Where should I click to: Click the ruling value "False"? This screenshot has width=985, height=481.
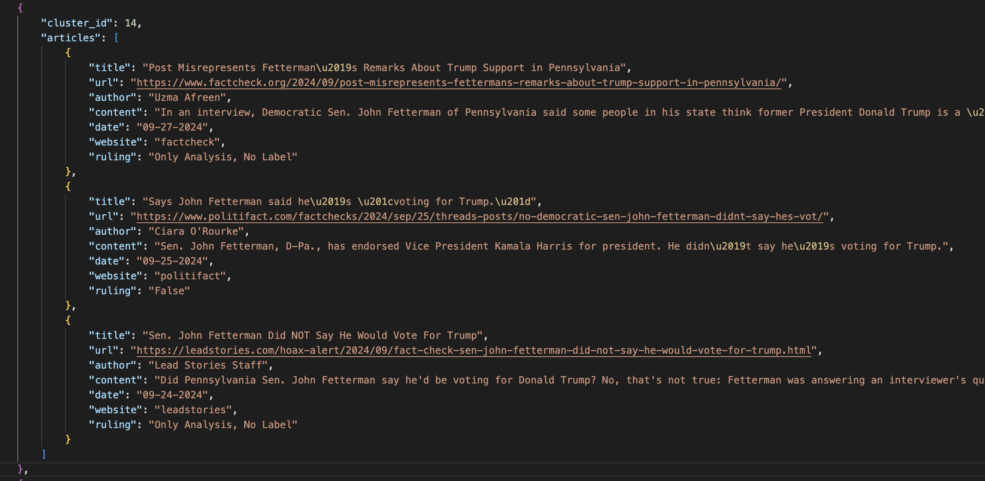click(169, 291)
